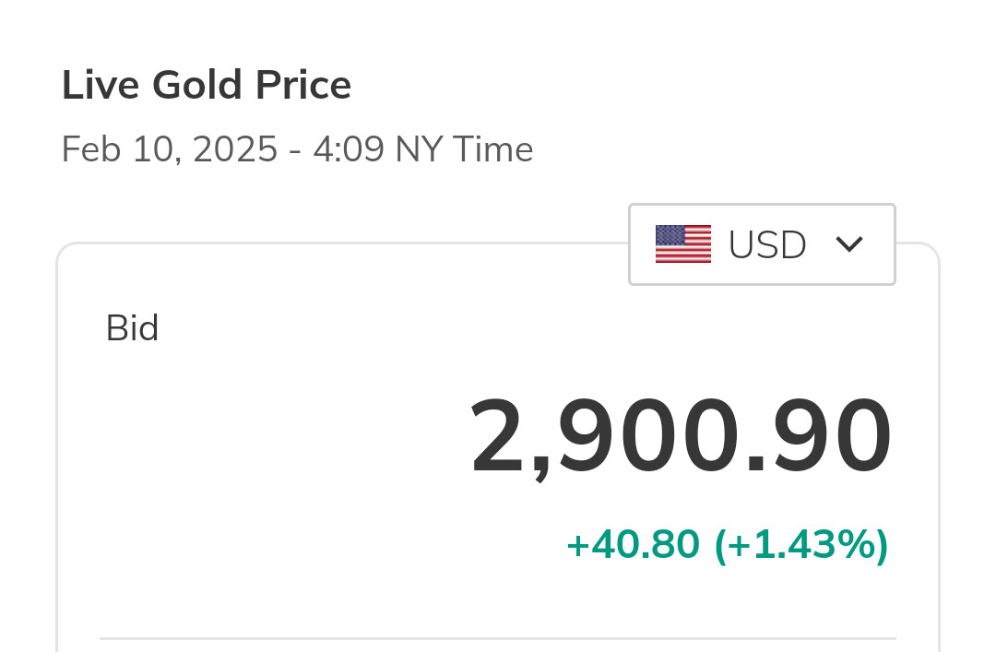The image size is (996, 652).
Task: Click the US flag icon
Action: click(682, 244)
